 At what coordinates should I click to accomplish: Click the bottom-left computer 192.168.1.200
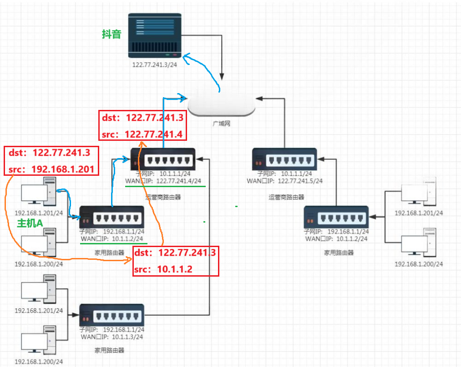pos(39,340)
